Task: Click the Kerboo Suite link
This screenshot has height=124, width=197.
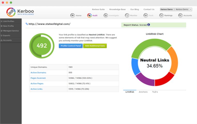Action: 98,9
